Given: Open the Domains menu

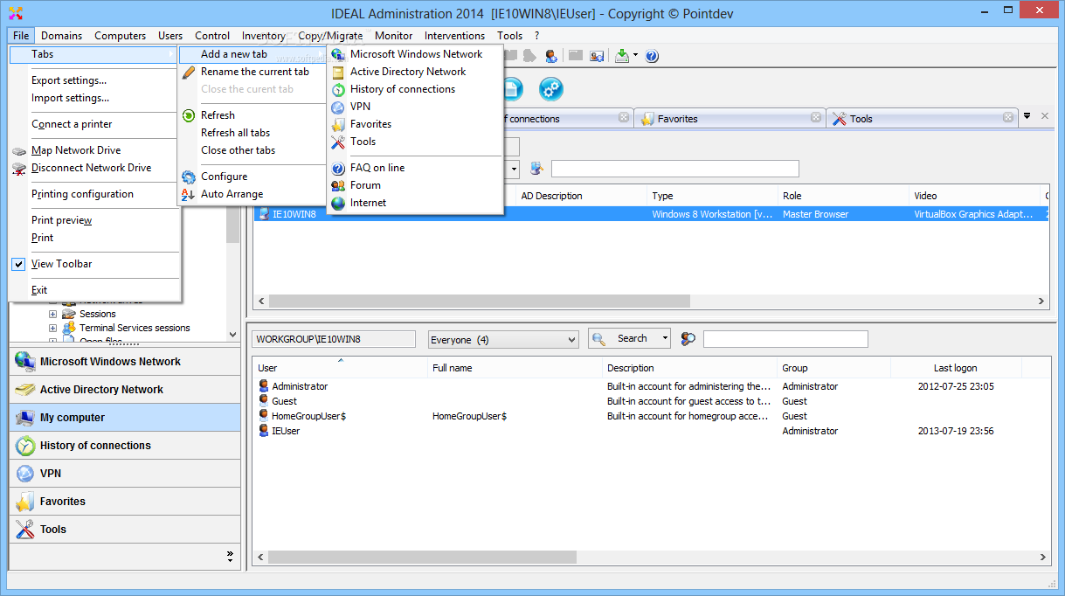Looking at the screenshot, I should tap(61, 36).
